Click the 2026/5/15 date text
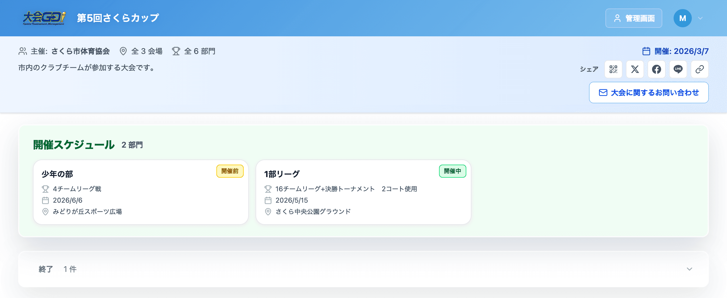 coord(292,200)
